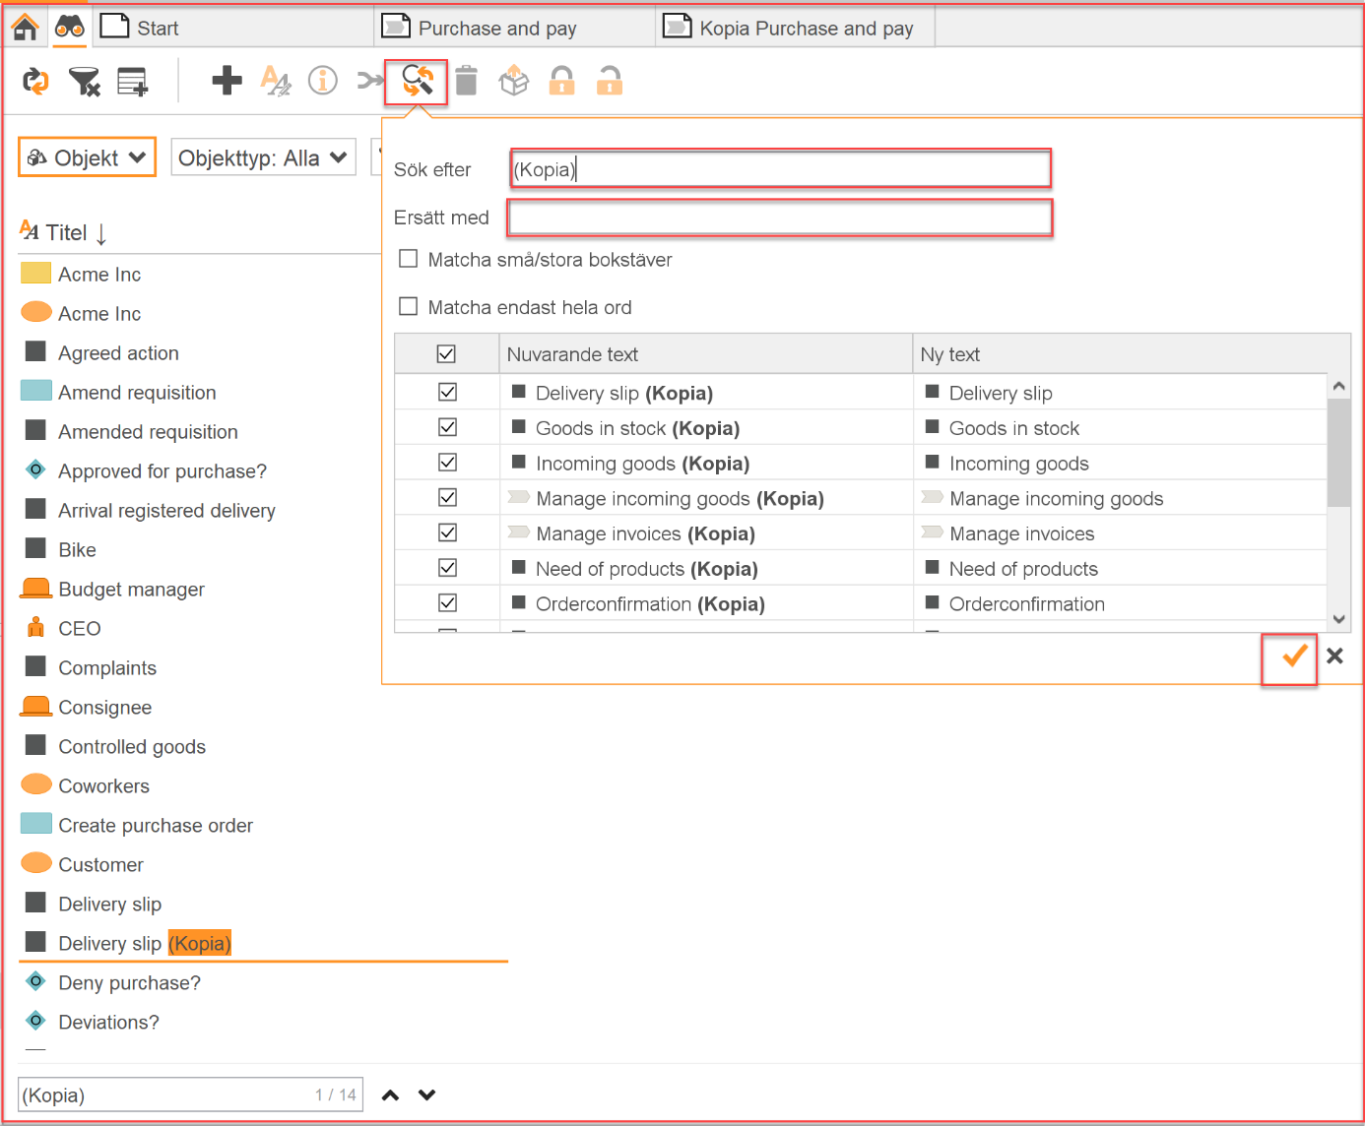This screenshot has width=1365, height=1126.
Task: Show object information icon
Action: point(323,81)
